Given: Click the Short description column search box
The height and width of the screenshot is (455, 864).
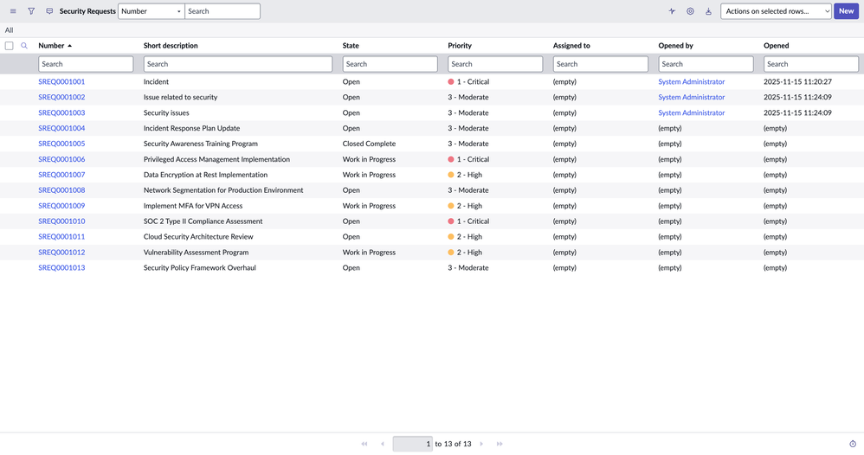Looking at the screenshot, I should [x=237, y=64].
